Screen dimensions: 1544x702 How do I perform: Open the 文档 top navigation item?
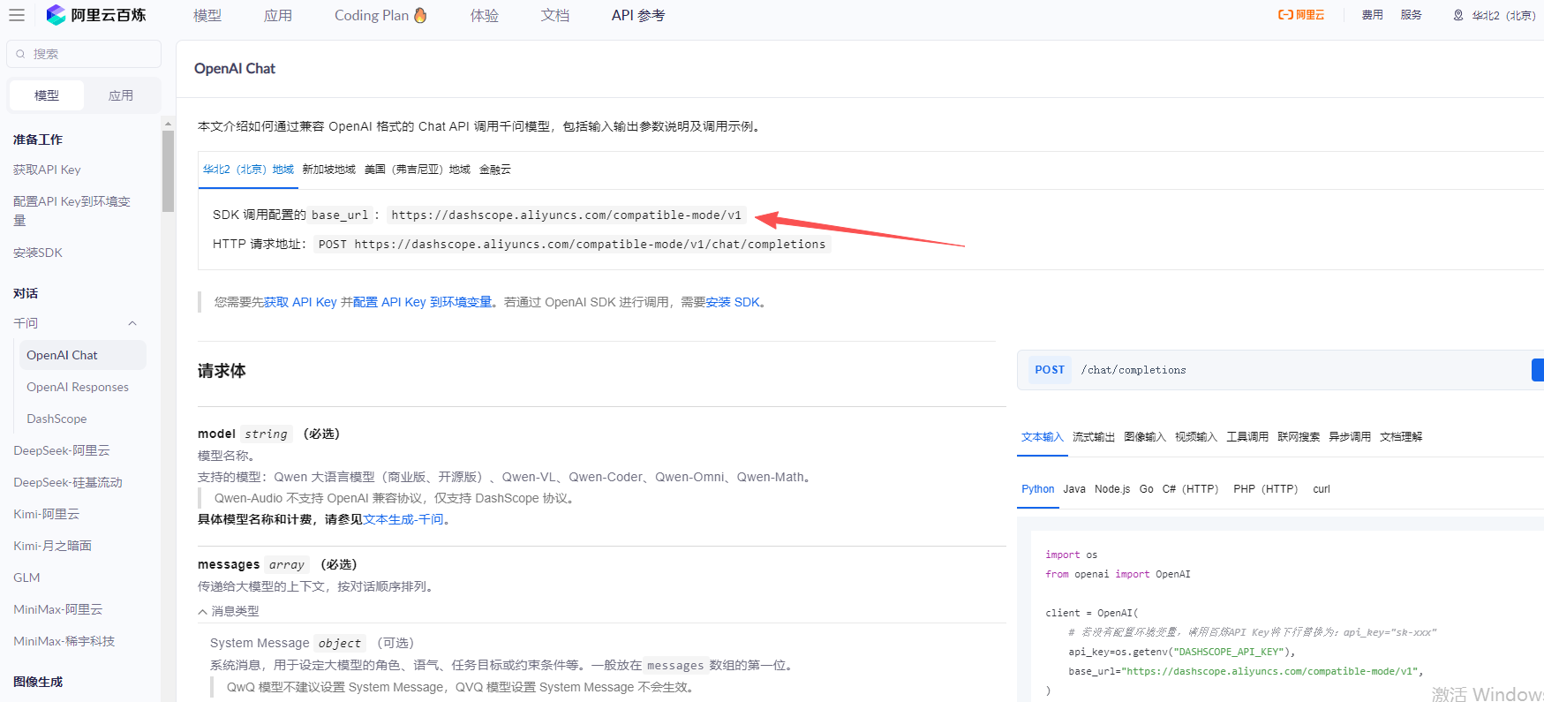[555, 15]
